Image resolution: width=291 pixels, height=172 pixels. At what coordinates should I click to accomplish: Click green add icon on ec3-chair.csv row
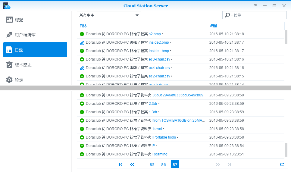(82, 59)
